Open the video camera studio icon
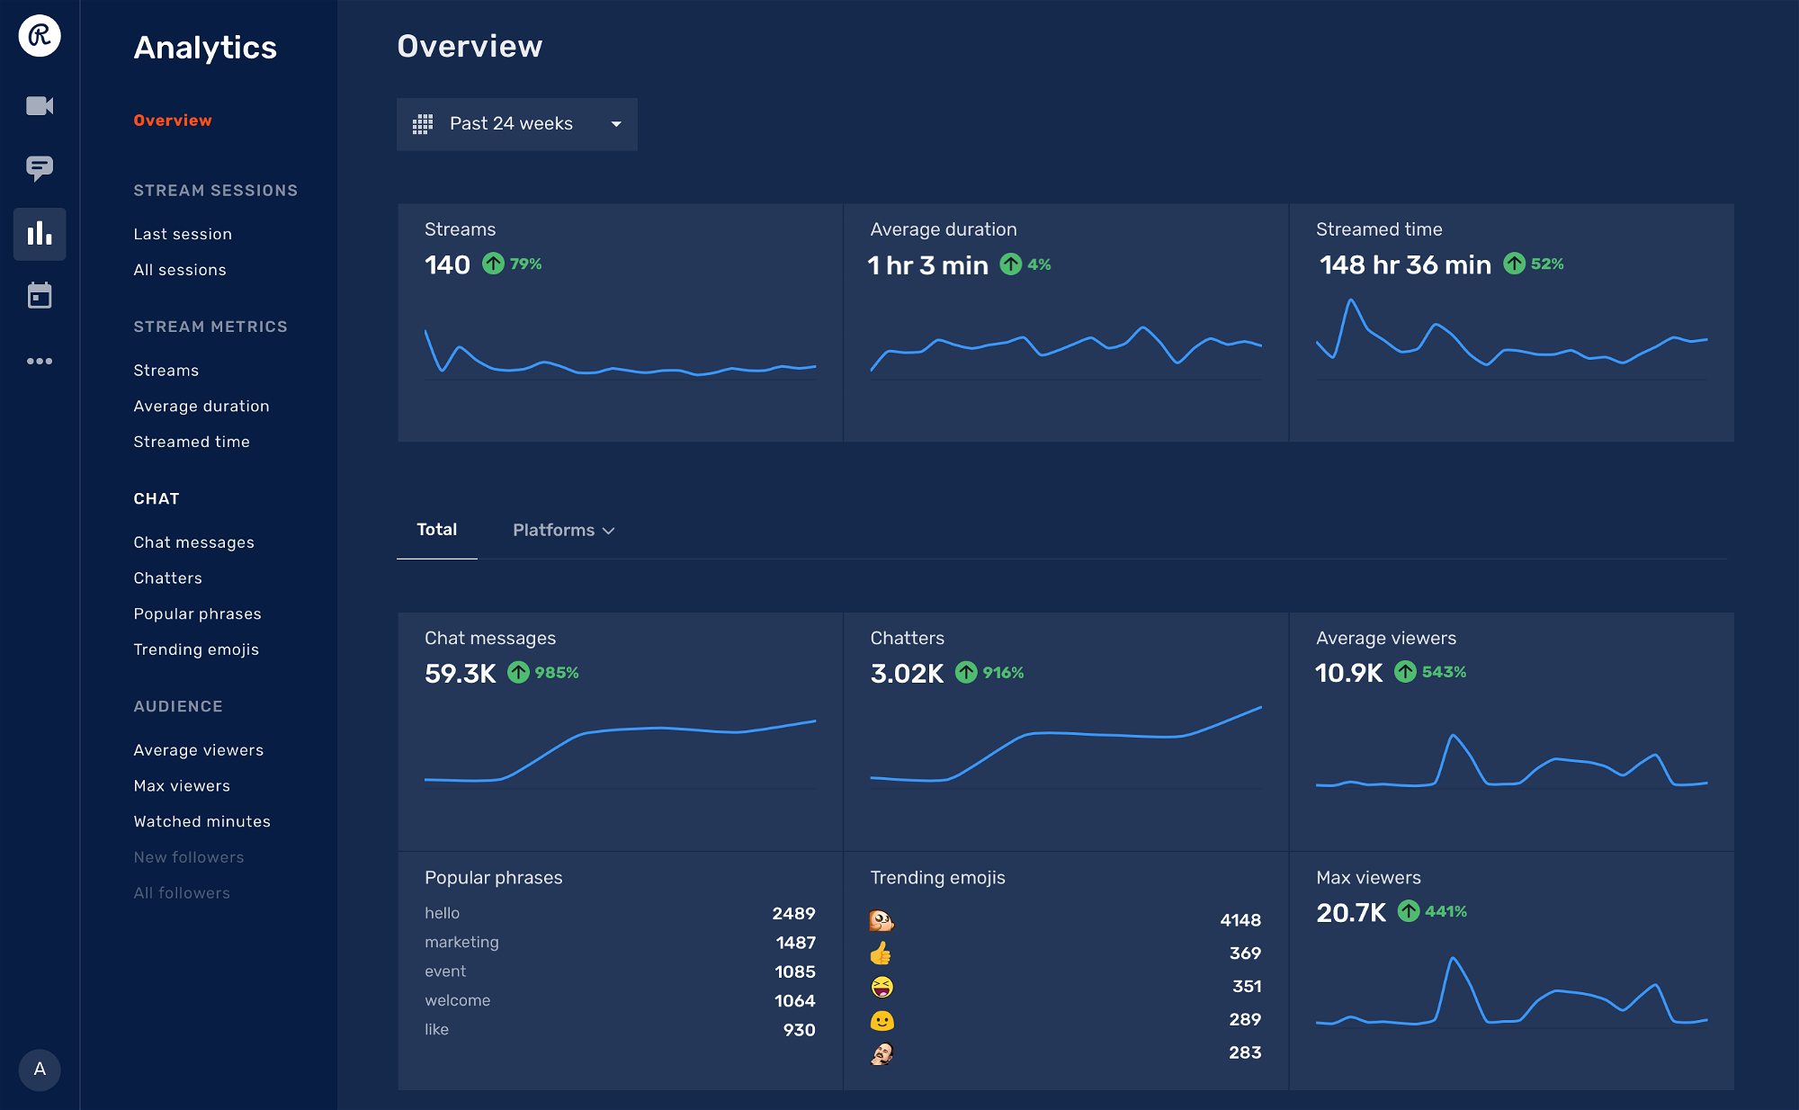The width and height of the screenshot is (1799, 1110). click(40, 106)
